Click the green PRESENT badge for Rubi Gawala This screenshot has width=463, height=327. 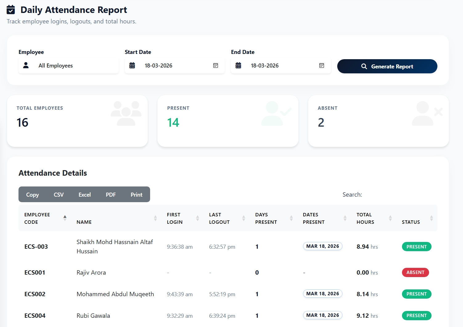416,315
